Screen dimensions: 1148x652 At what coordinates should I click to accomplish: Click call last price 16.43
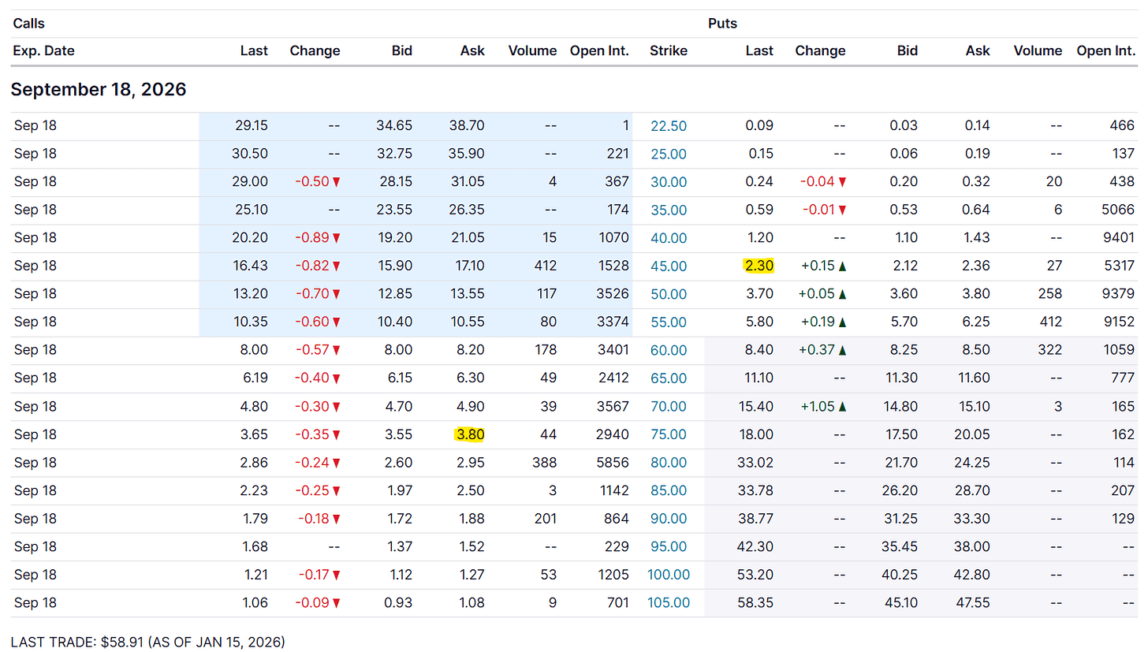(252, 266)
